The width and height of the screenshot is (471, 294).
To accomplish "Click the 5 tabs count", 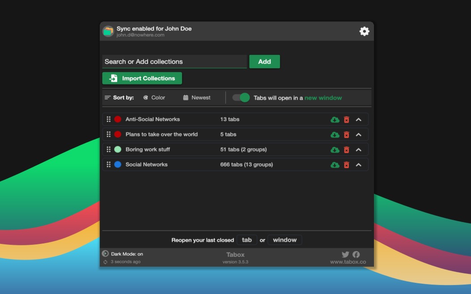I will (228, 134).
